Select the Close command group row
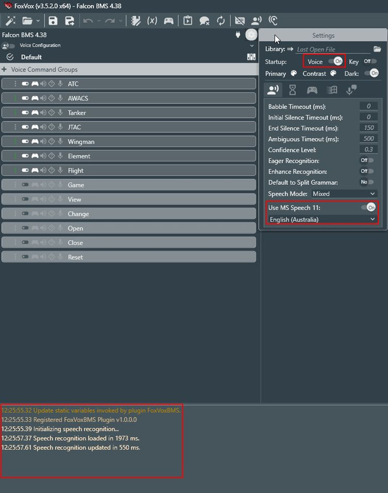Image resolution: width=388 pixels, height=493 pixels. [129, 243]
